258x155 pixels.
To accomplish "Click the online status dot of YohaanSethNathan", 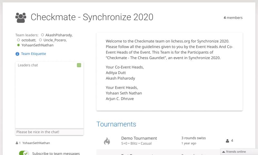I will click(18, 45).
